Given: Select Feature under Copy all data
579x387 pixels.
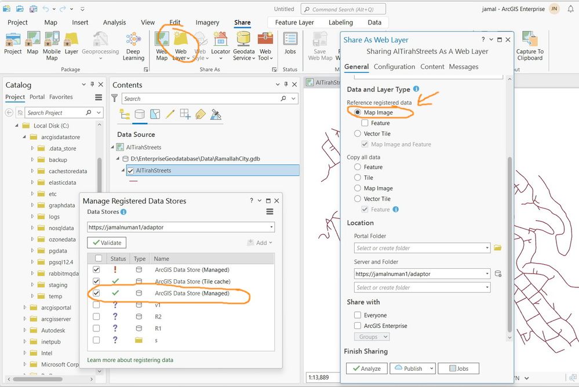Looking at the screenshot, I should point(358,167).
